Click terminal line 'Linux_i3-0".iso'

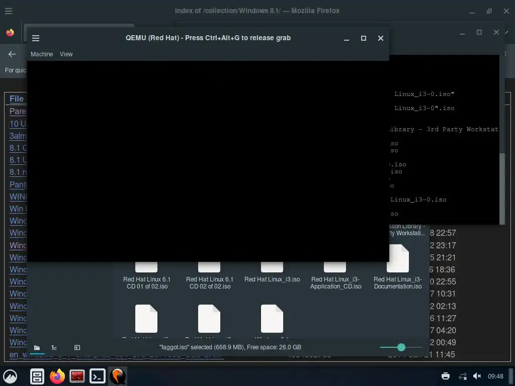click(424, 109)
